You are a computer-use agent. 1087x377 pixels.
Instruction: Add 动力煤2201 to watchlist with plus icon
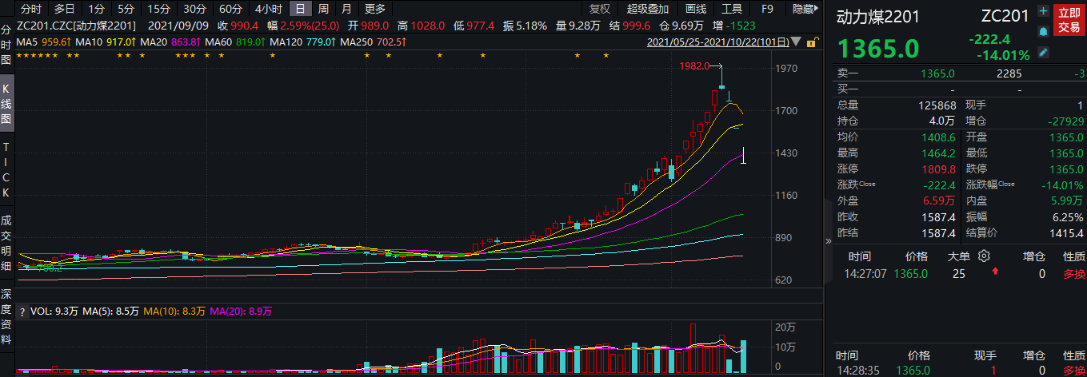coord(1043,11)
